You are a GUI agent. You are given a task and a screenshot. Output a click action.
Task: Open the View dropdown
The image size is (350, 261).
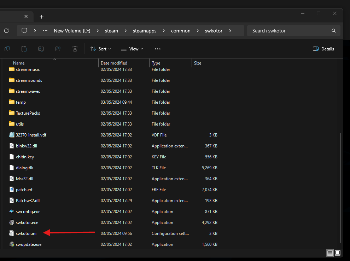click(x=132, y=49)
